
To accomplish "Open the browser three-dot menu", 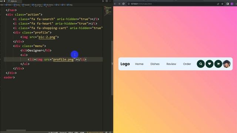I will pyautogui.click(x=236, y=4).
